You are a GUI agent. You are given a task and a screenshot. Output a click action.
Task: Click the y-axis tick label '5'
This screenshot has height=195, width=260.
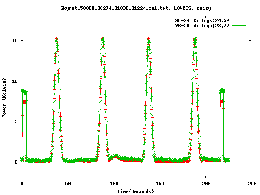tap(16, 121)
